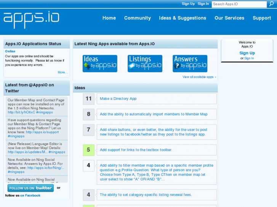Click #ningapps hashtag in Language Editor tweet
277x207 pixels.
point(57,152)
